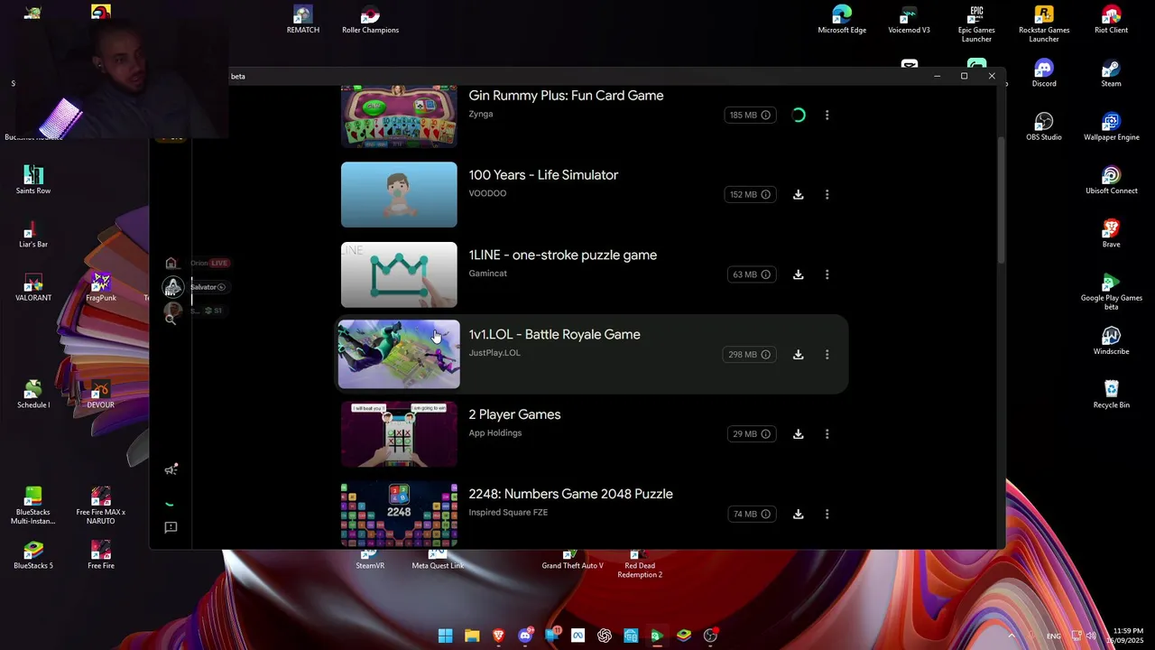Open File Explorer from the taskbar
Image resolution: width=1155 pixels, height=650 pixels.
(x=472, y=636)
